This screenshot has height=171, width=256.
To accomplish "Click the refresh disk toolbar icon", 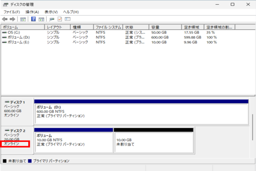I will (52, 19).
